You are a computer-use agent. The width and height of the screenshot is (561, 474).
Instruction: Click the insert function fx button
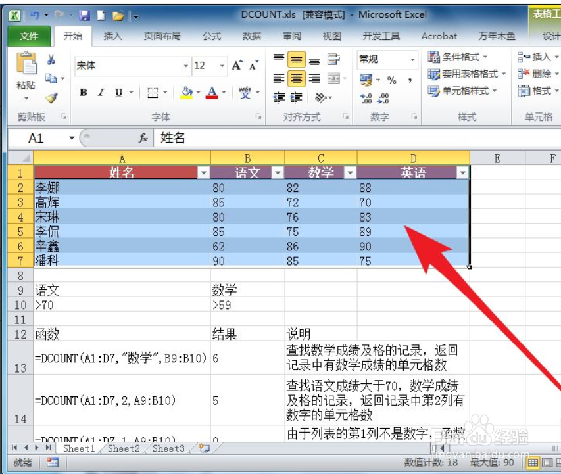click(143, 137)
